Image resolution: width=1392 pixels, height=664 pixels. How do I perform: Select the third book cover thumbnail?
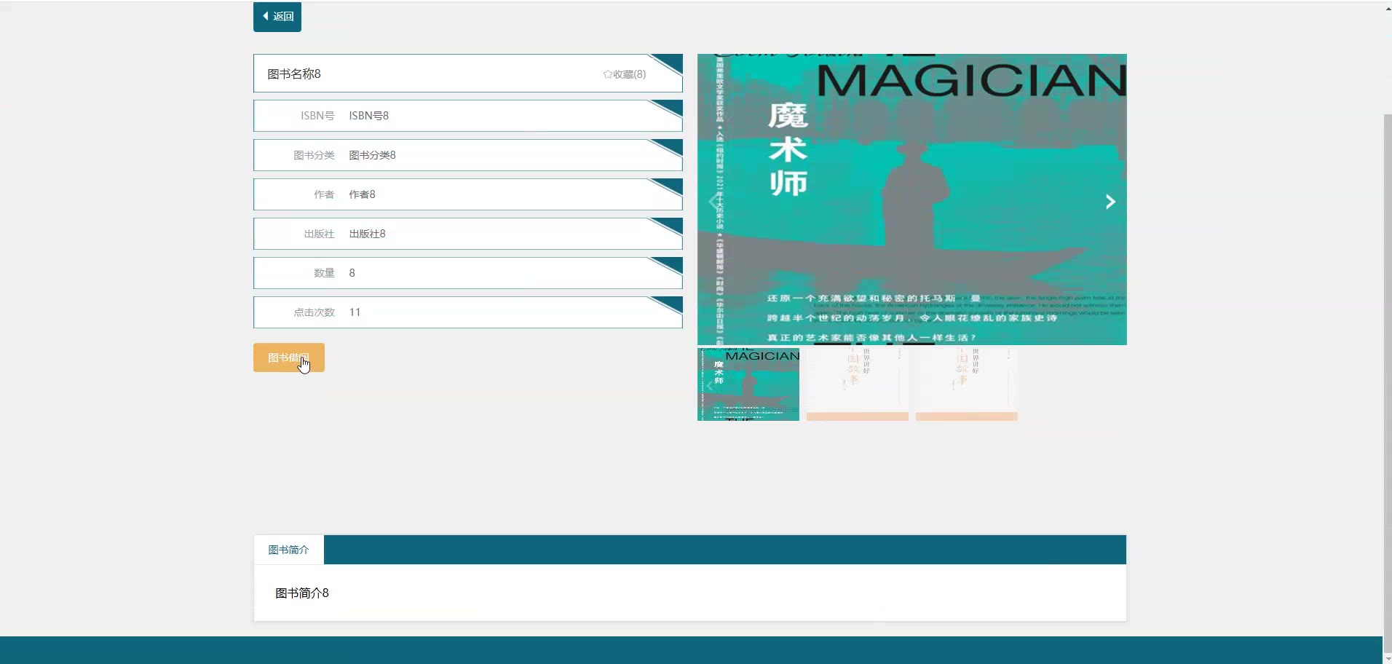point(967,384)
